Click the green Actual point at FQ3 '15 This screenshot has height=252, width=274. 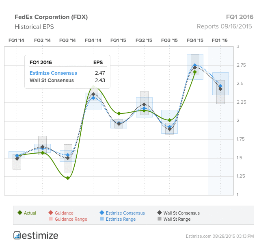click(170, 120)
